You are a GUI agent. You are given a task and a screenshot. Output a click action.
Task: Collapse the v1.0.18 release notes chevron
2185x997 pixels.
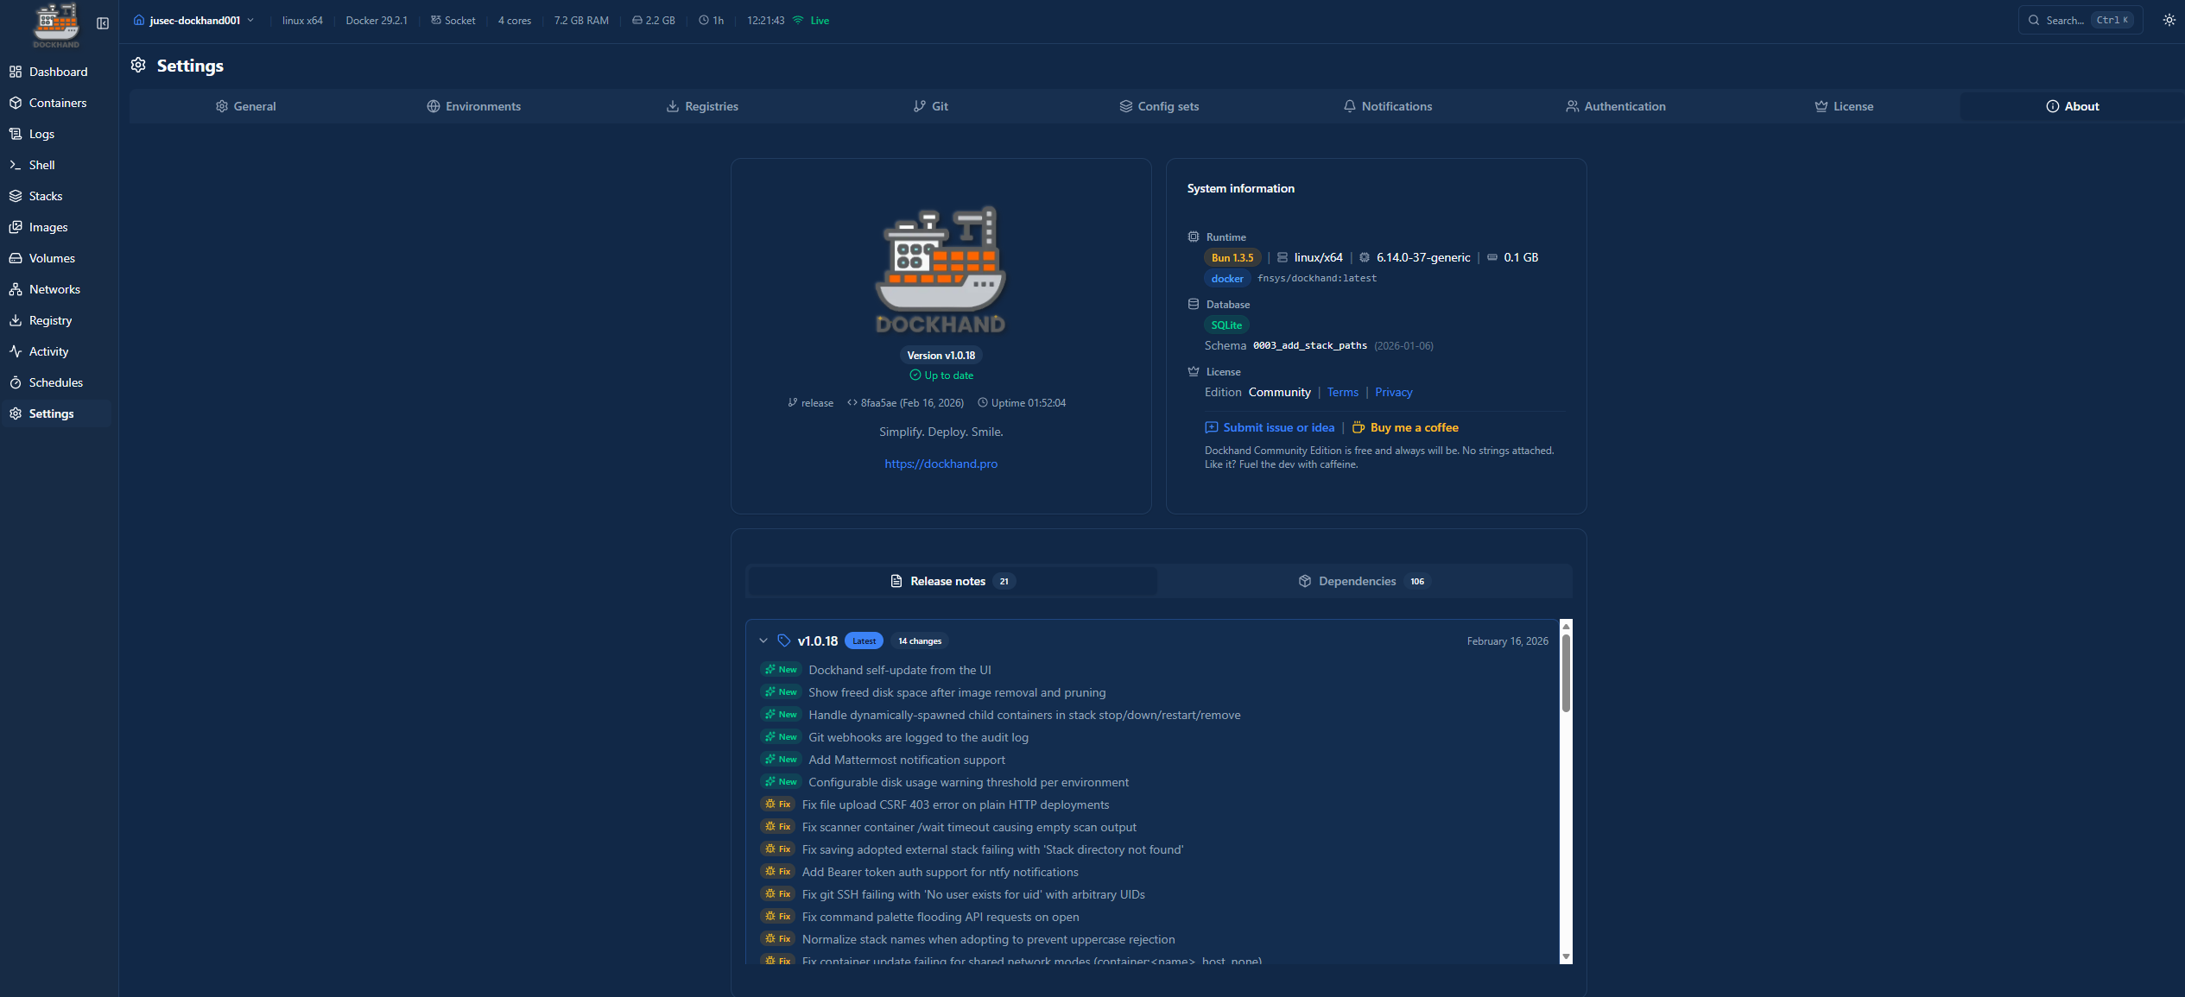tap(763, 640)
